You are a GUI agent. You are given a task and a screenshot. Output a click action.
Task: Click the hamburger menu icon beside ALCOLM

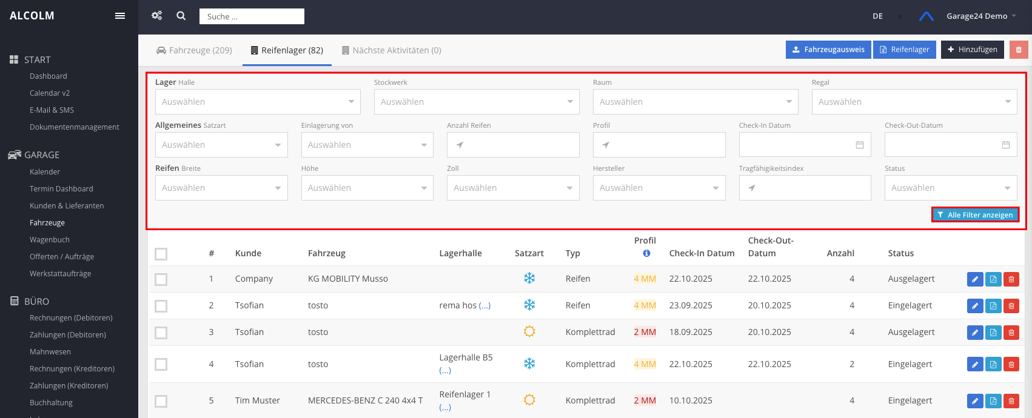(120, 16)
